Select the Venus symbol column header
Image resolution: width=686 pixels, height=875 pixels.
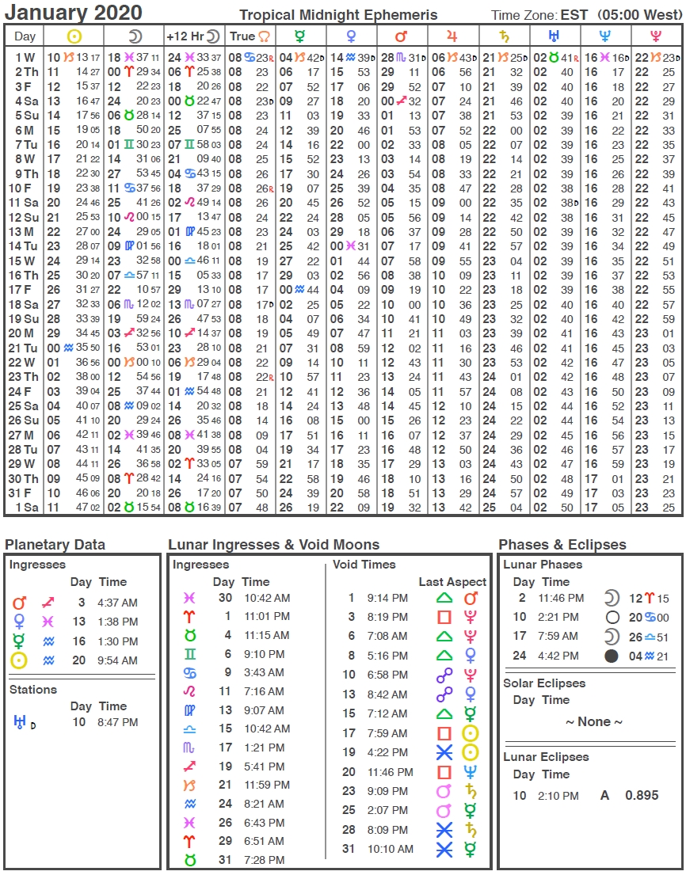coord(351,37)
